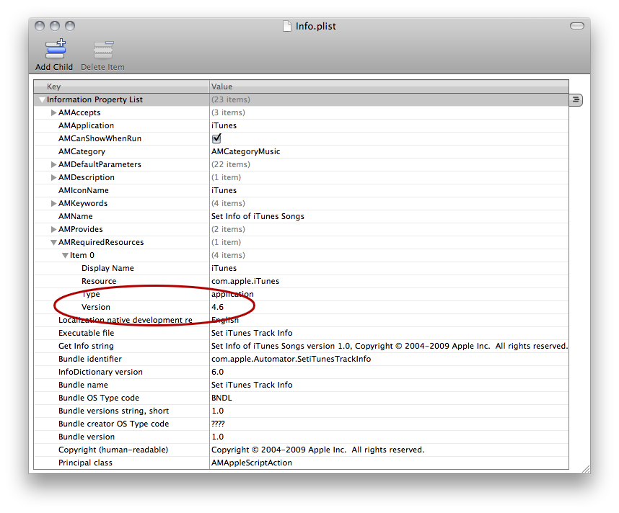This screenshot has height=513, width=619.
Task: Click the Info.plist document icon in title bar
Action: pyautogui.click(x=287, y=26)
